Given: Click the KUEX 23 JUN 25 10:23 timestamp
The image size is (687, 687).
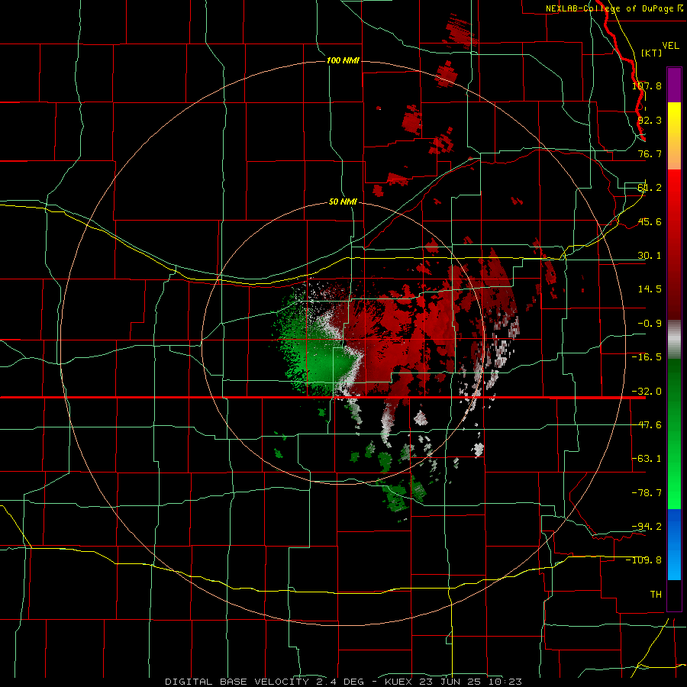Looking at the screenshot, I should [x=453, y=682].
